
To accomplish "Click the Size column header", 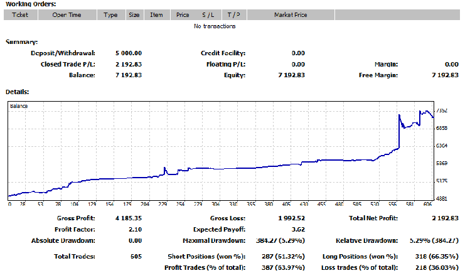I will (x=134, y=15).
